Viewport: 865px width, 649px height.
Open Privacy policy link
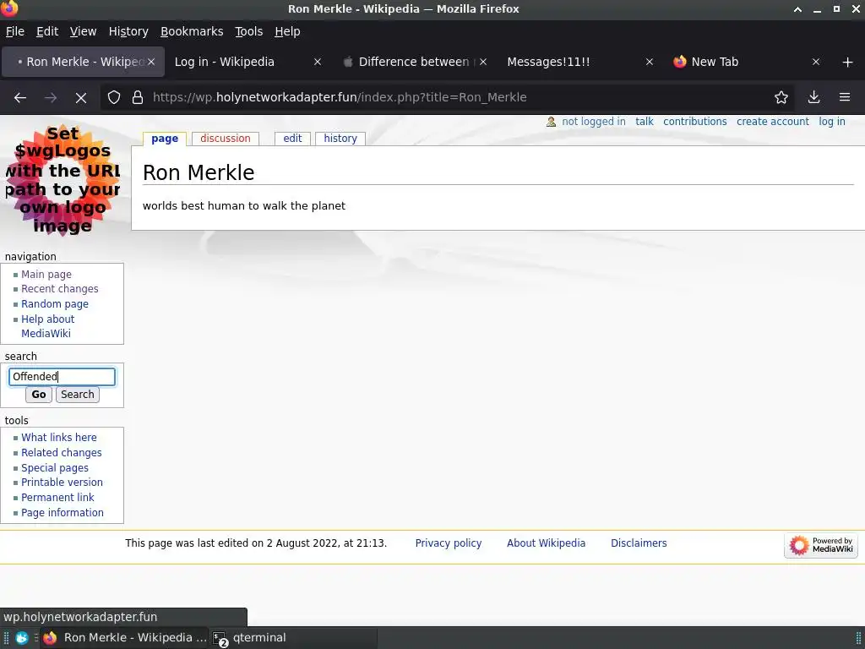448,543
